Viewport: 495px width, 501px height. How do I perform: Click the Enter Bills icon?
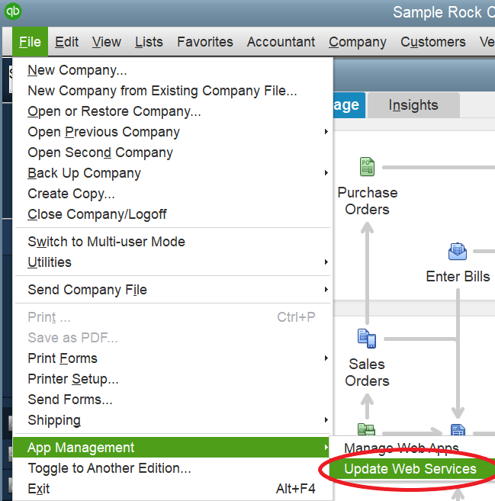(458, 251)
